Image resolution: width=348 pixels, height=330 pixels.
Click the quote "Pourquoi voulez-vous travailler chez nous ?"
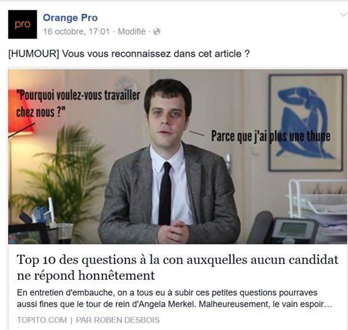(78, 103)
